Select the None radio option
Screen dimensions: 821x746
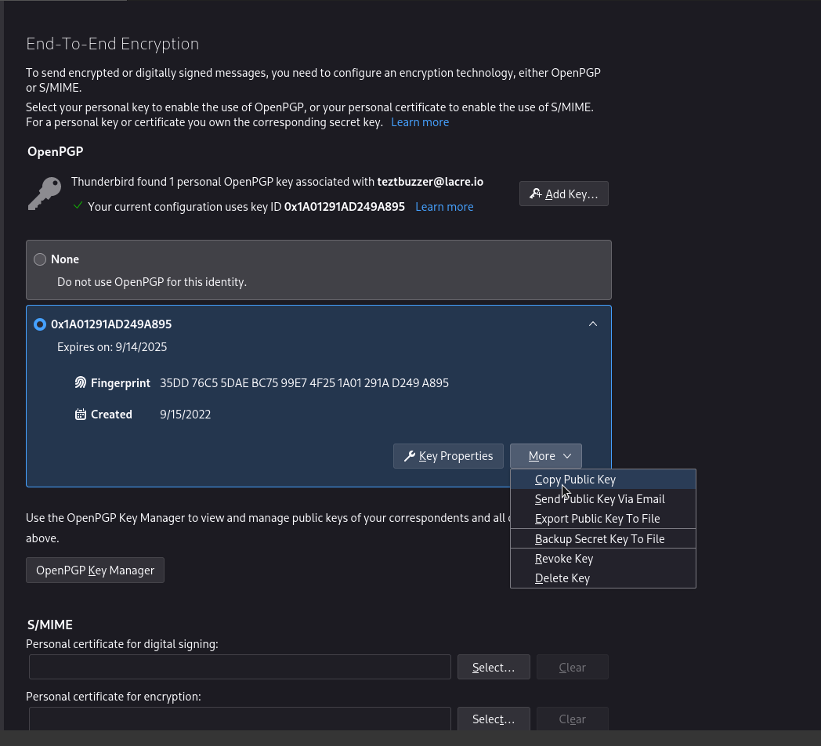coord(40,259)
